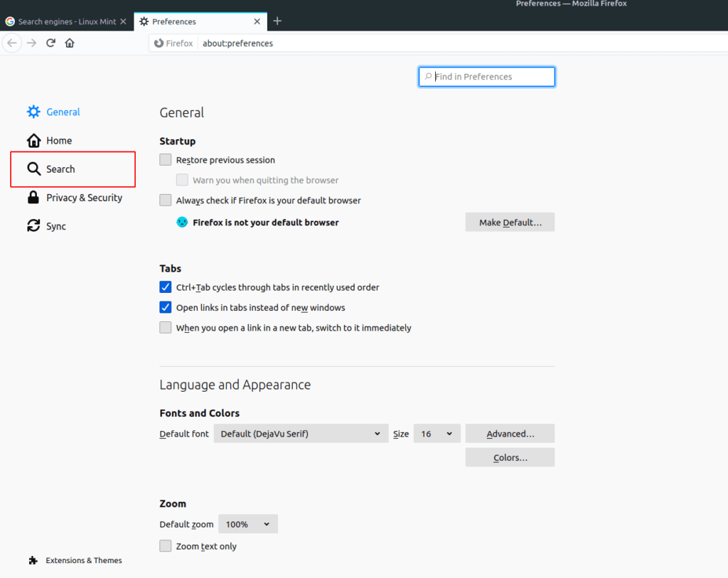Open the Home preferences category
Image resolution: width=728 pixels, height=578 pixels.
[59, 140]
